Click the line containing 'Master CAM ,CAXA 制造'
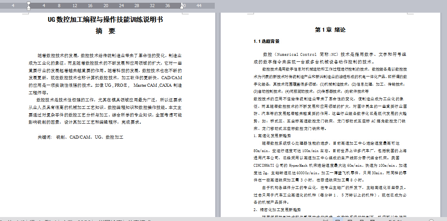 tap(106, 85)
